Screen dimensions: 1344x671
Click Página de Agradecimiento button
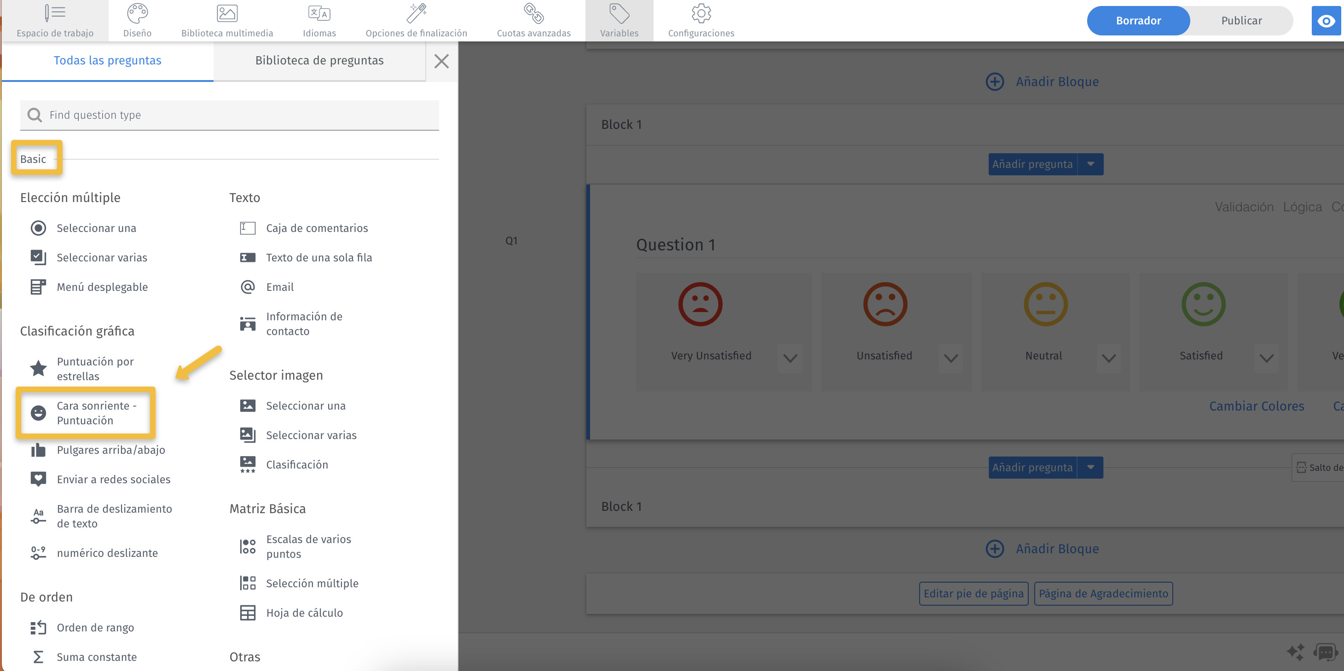[x=1103, y=593]
